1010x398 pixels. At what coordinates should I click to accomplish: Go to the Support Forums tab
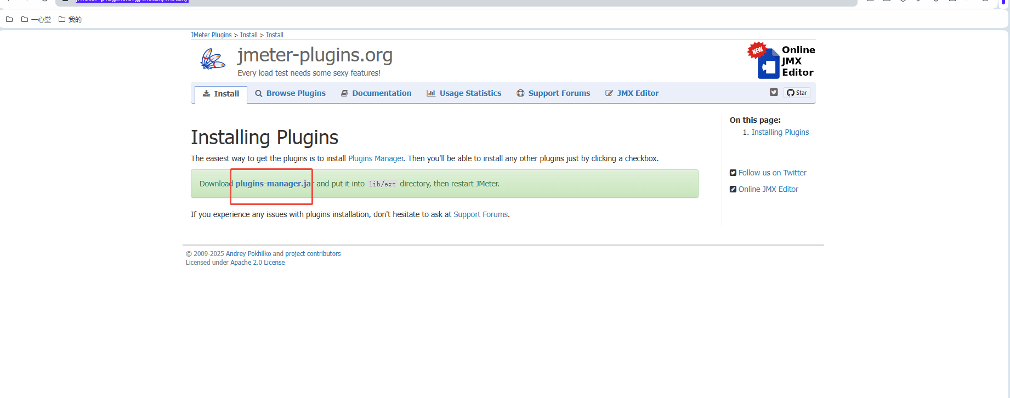(x=553, y=93)
